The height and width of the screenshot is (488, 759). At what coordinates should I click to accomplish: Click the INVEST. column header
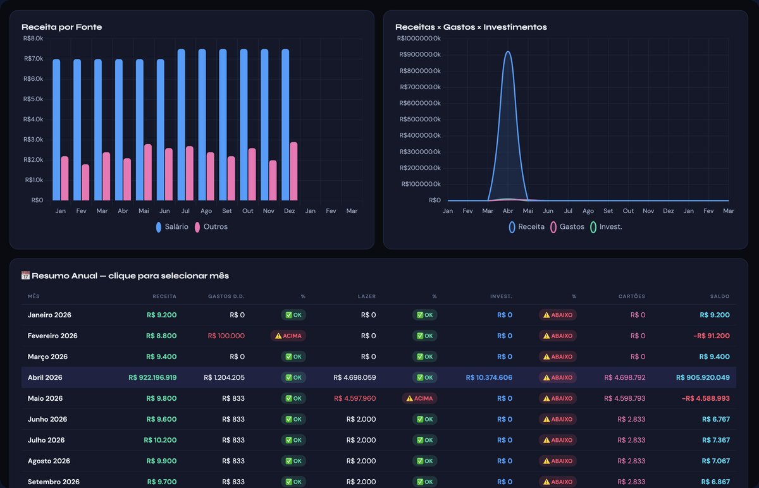(502, 296)
